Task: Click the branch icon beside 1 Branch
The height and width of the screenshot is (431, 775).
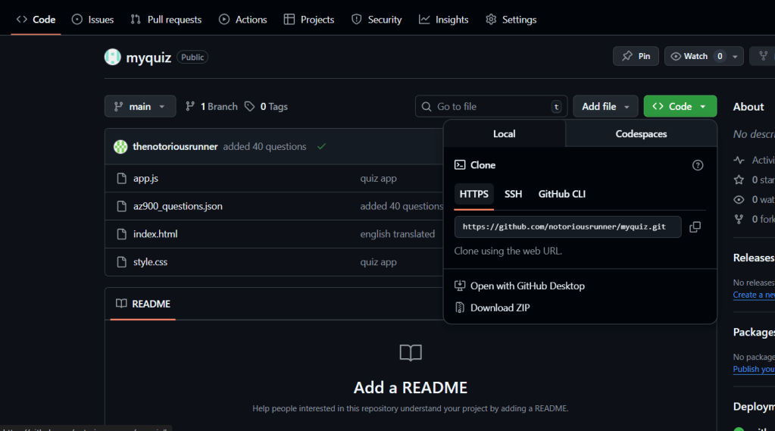Action: tap(190, 106)
